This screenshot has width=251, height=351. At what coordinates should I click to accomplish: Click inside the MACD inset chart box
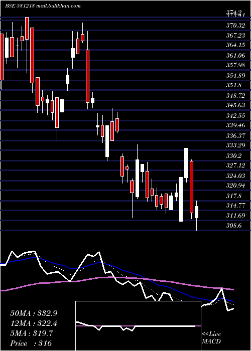tap(138, 326)
